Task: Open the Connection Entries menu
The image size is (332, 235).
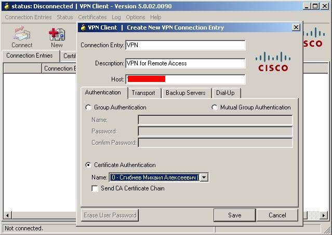Action: tap(28, 17)
